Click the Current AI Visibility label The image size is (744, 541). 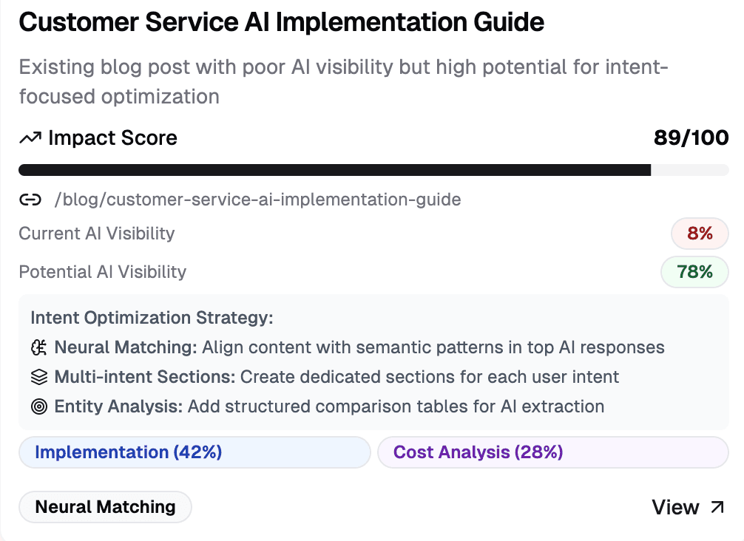point(97,234)
